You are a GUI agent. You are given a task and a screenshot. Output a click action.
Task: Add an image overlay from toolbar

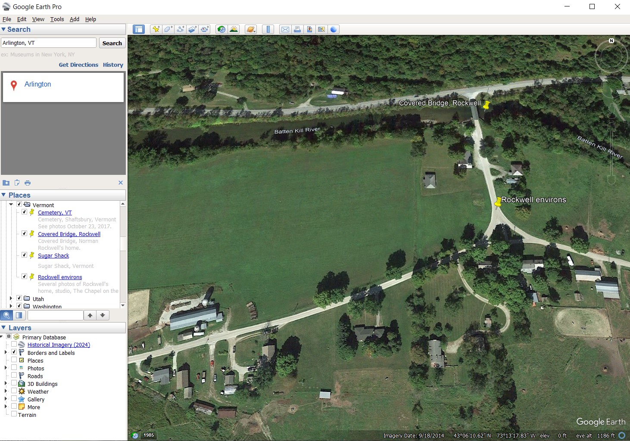[192, 29]
